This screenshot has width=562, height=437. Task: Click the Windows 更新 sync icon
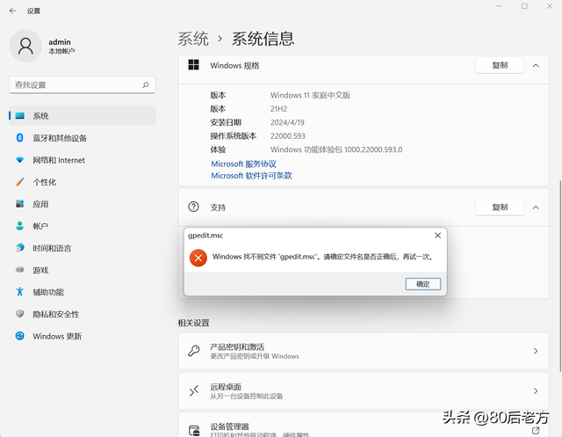click(19, 336)
